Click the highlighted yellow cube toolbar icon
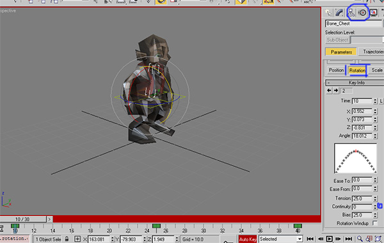Image resolution: width=384 pixels, height=243 pixels. coord(241,2)
